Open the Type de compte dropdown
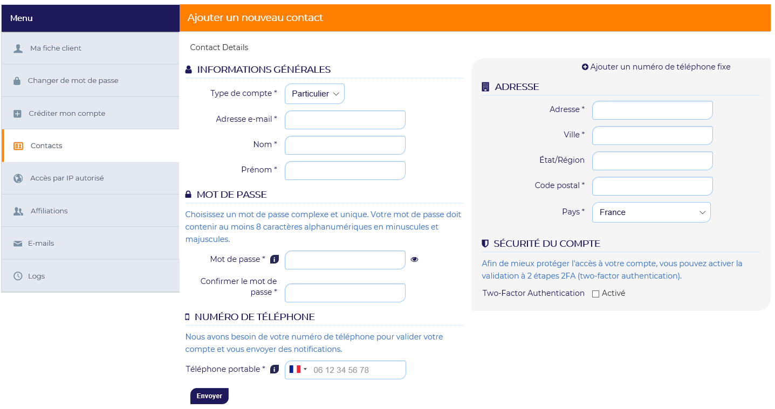The image size is (775, 409). [x=314, y=94]
